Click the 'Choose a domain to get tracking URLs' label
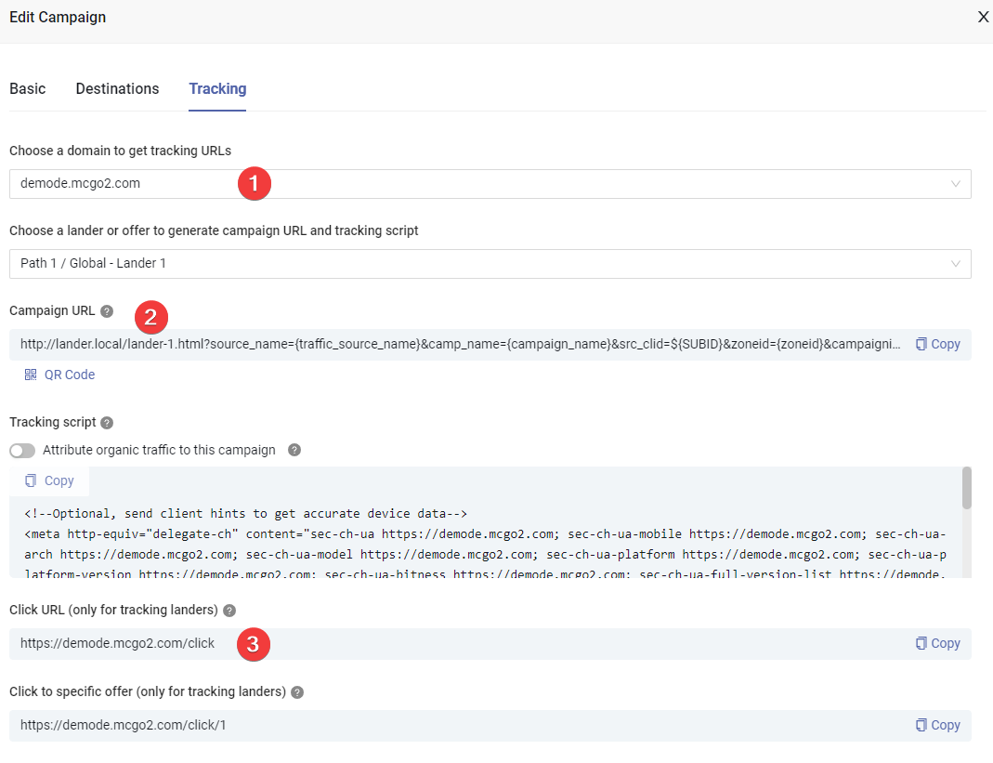The width and height of the screenshot is (993, 763). 121,151
